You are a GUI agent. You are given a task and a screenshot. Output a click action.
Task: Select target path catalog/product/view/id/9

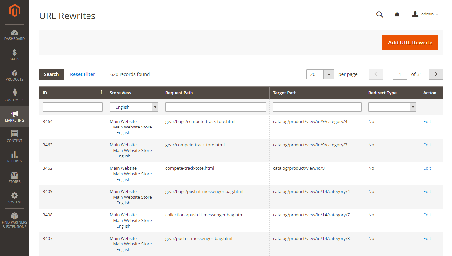pyautogui.click(x=299, y=168)
